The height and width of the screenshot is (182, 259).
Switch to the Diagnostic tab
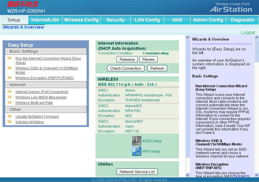pos(242,20)
